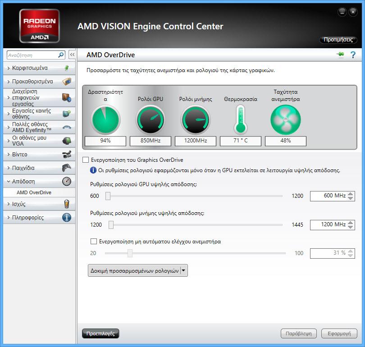Click the Προεπιλογές defaults button
The width and height of the screenshot is (365, 347).
click(100, 333)
